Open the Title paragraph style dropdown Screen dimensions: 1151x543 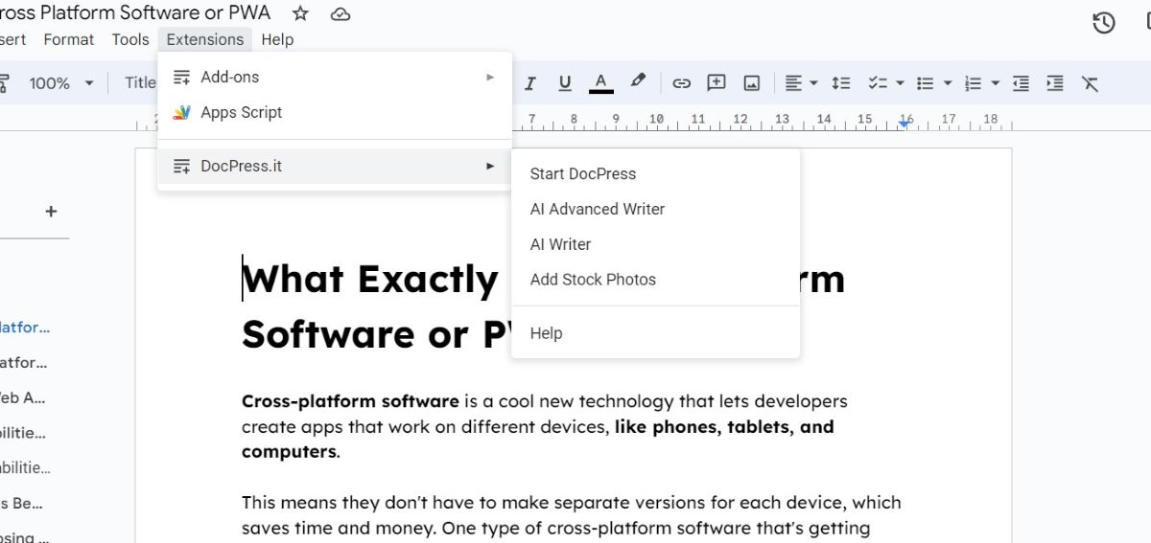coord(140,83)
